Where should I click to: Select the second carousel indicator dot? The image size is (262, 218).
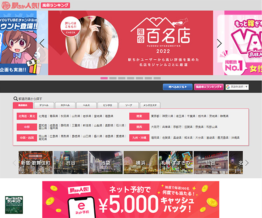[x=113, y=78]
